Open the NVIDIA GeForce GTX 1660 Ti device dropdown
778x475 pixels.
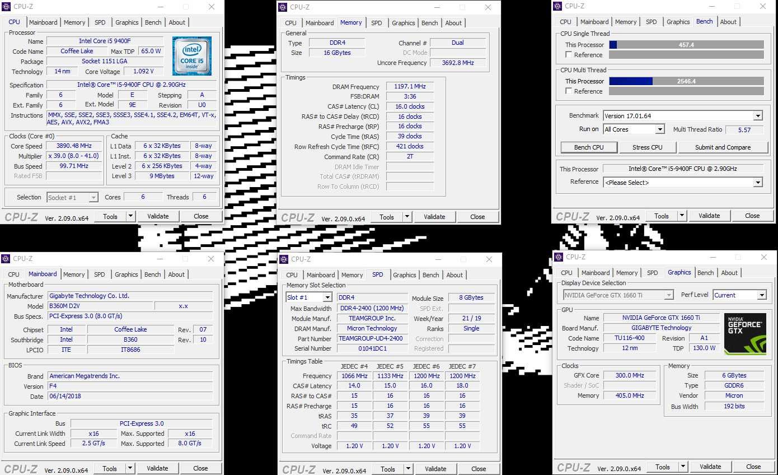tap(669, 295)
